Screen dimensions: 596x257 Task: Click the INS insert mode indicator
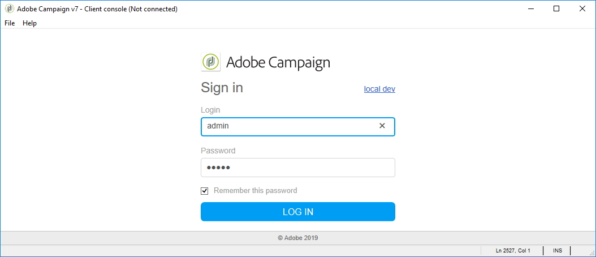pos(558,250)
